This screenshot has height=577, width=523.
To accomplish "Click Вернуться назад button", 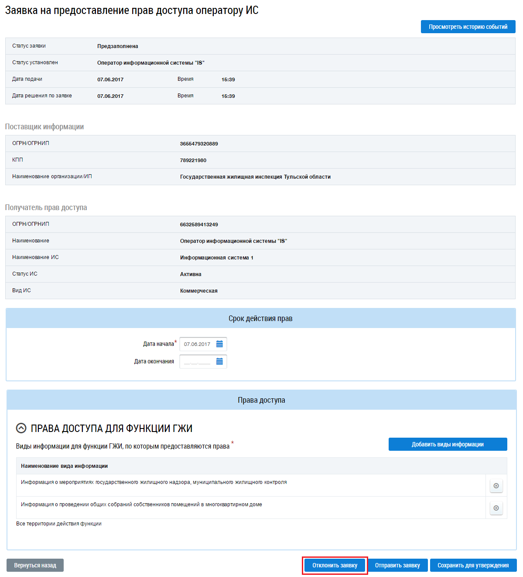I will [x=35, y=565].
